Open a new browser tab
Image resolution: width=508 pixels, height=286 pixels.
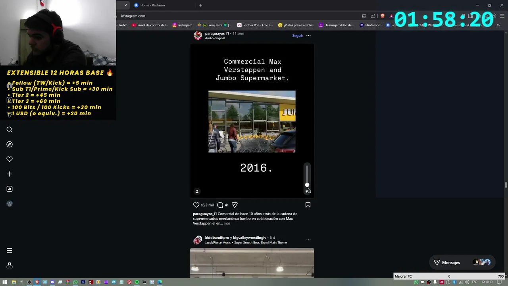tap(200, 5)
